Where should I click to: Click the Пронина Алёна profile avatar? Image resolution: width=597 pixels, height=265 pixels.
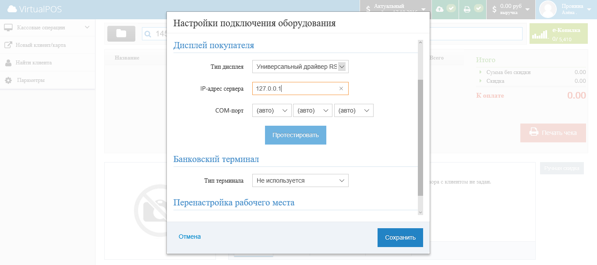pos(548,9)
